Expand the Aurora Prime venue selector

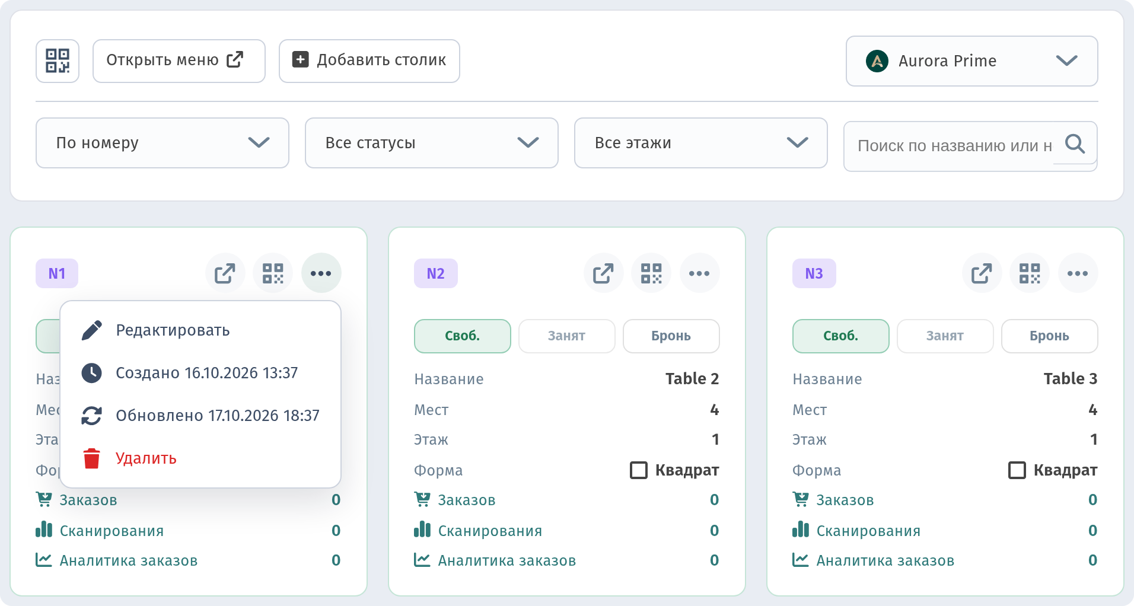[x=972, y=61]
